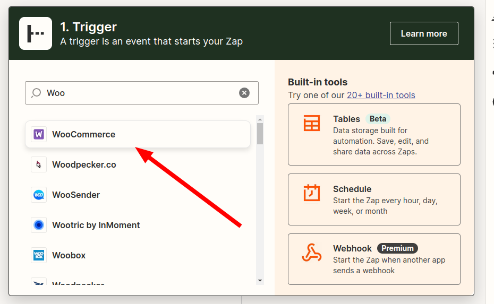The image size is (494, 304).
Task: Pick WooSender from the list
Action: pos(138,195)
